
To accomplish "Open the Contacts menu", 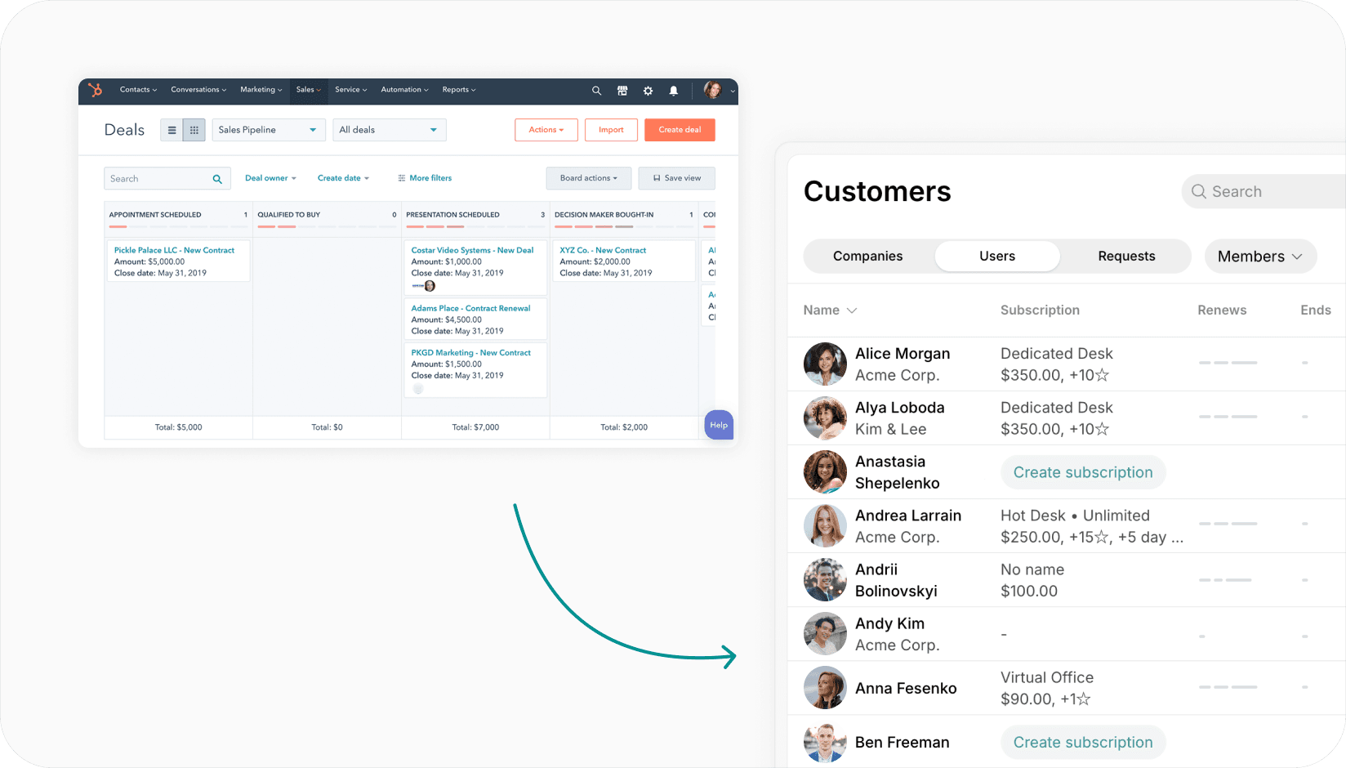I will [x=137, y=91].
